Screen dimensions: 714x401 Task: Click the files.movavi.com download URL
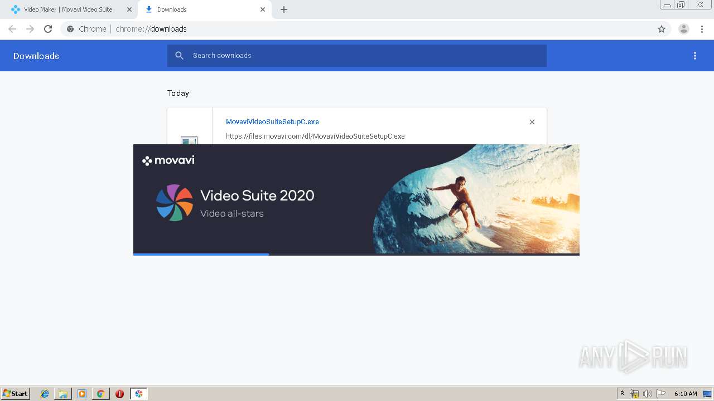(x=315, y=136)
